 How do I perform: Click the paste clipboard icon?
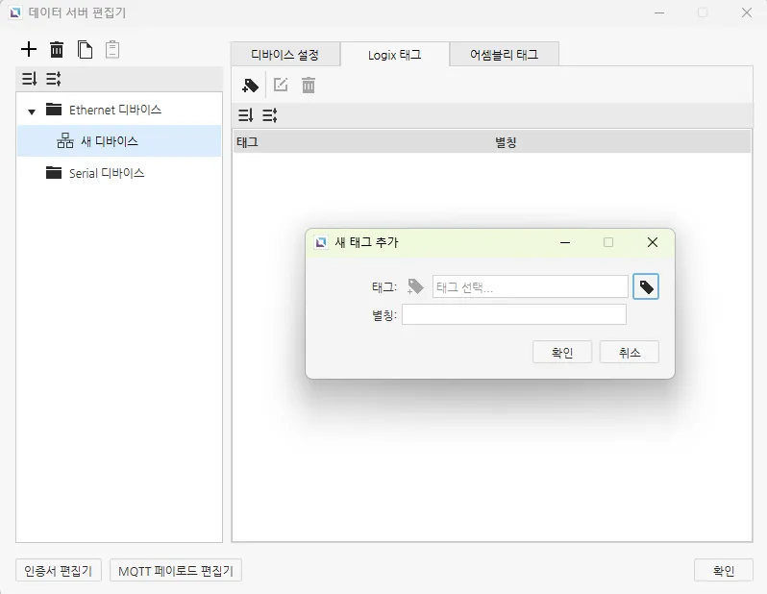click(x=112, y=50)
